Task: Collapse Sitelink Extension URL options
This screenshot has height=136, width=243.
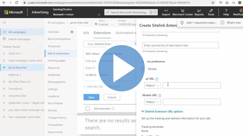Action: [162, 111]
